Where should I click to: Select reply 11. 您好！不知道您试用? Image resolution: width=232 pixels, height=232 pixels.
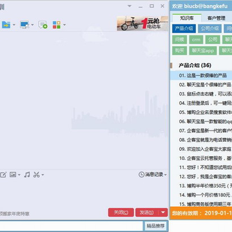click(201, 168)
